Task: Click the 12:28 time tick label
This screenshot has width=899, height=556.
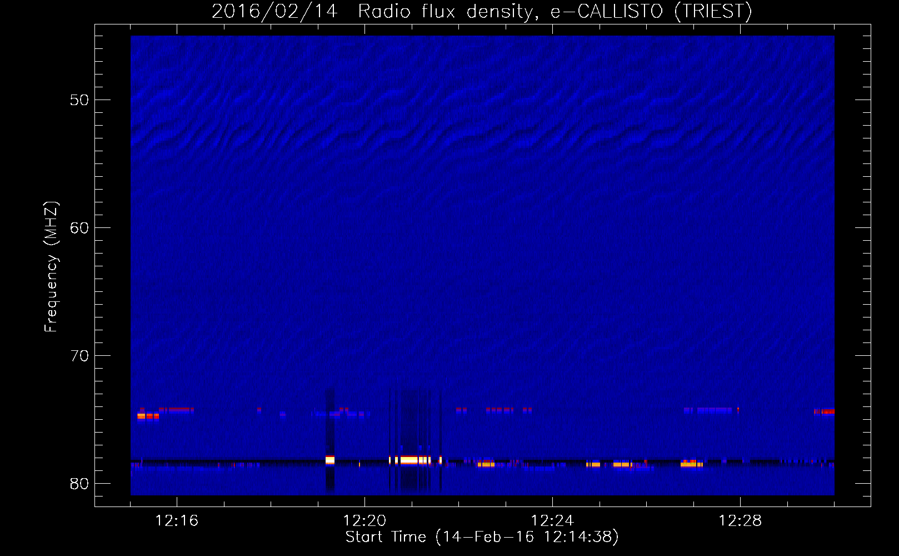Action: coord(740,521)
